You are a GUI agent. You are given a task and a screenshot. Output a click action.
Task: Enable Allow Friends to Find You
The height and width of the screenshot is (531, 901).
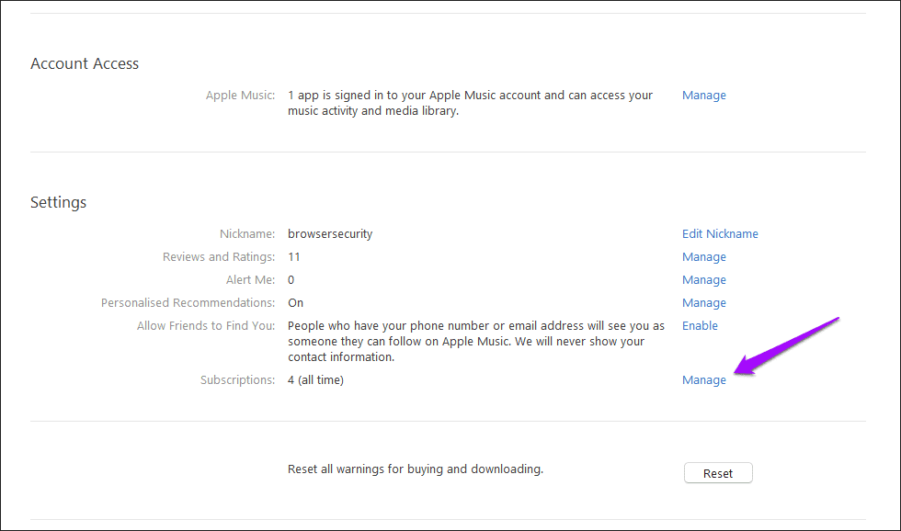click(700, 325)
